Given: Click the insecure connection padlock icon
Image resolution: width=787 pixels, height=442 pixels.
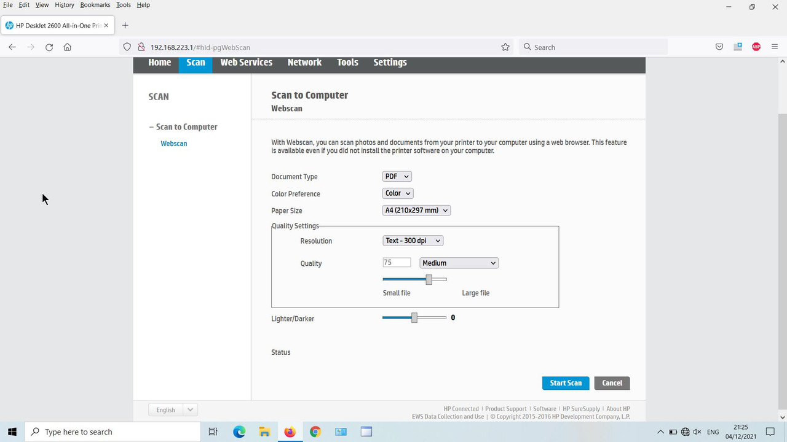Looking at the screenshot, I should click(x=141, y=47).
